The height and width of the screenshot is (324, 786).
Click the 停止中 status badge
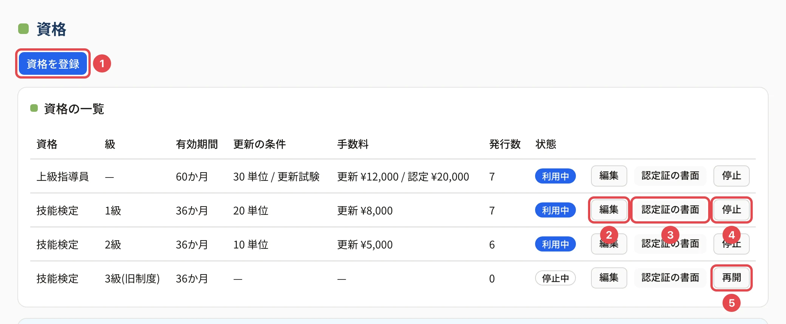(555, 278)
